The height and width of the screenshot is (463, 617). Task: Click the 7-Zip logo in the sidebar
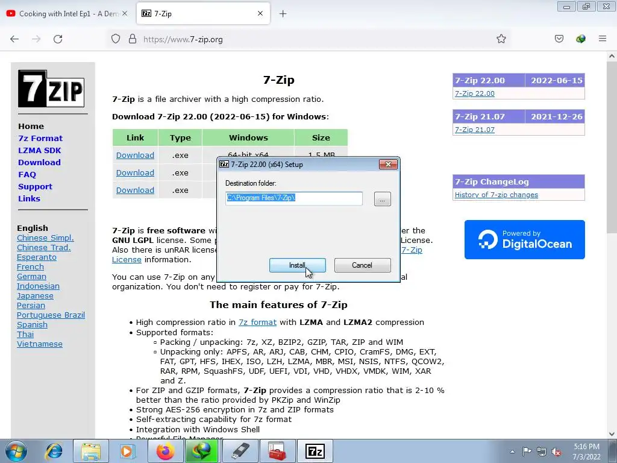pos(51,89)
